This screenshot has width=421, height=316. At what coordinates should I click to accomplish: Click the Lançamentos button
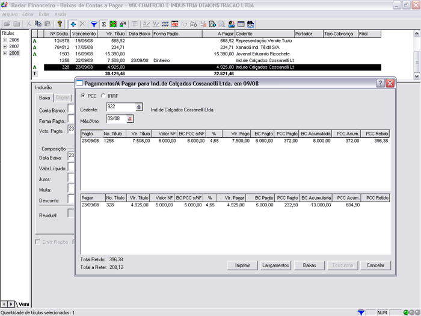pos(277,265)
